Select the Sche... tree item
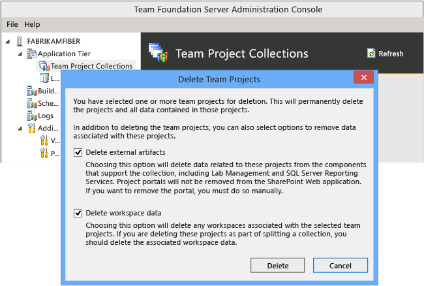 click(48, 103)
